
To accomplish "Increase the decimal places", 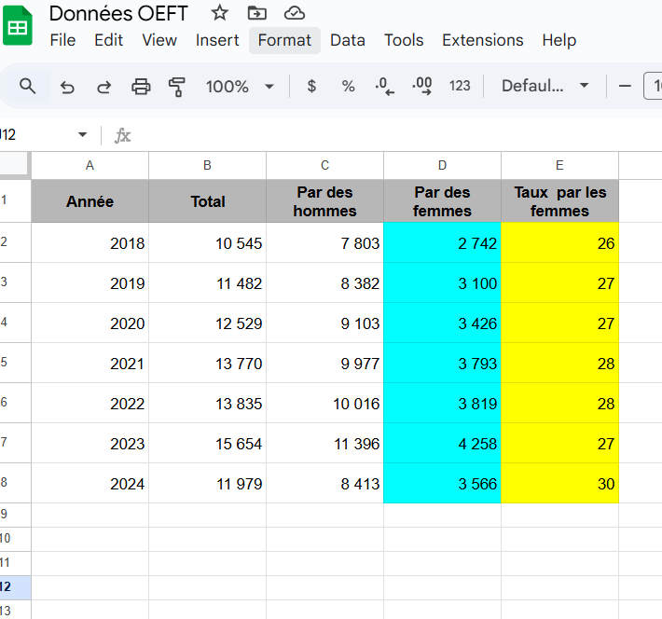I will 421,87.
